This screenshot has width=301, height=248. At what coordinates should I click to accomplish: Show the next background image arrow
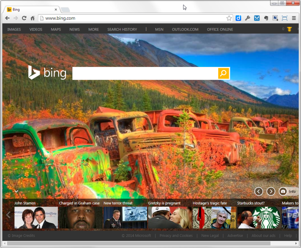[271, 192]
